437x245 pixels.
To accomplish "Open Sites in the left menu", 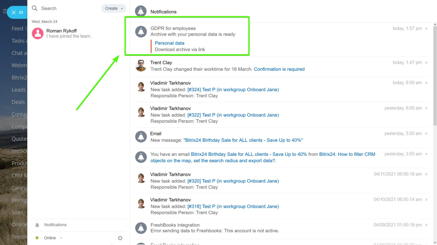I will pyautogui.click(x=17, y=212).
